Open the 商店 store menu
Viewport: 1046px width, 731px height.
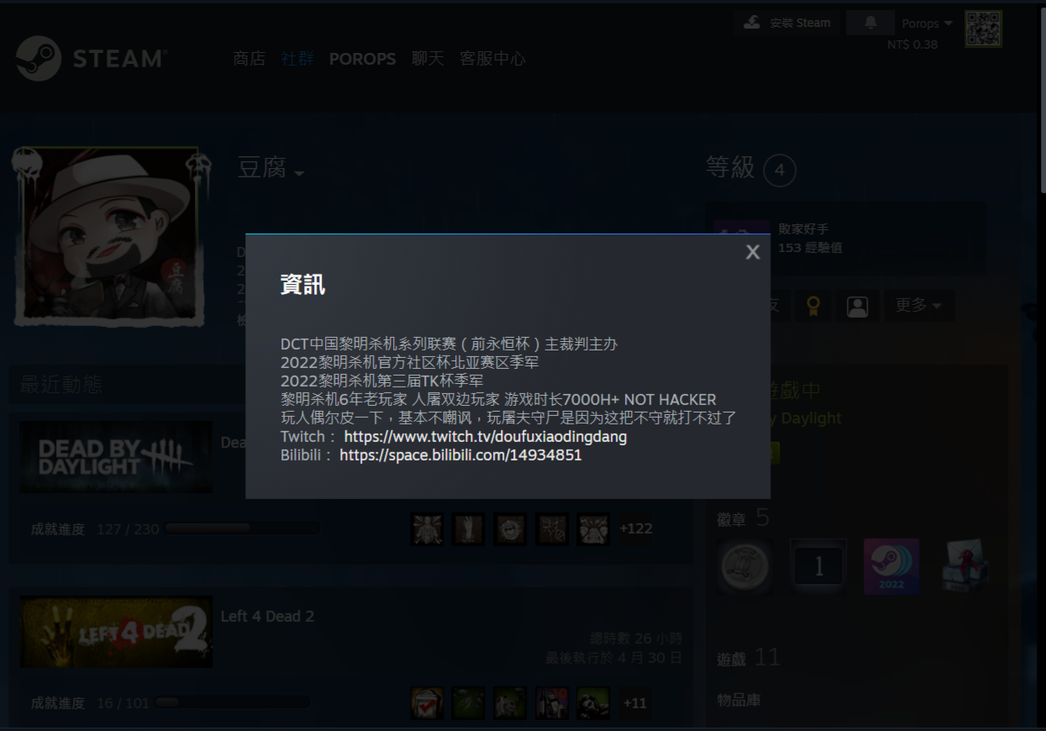(250, 59)
